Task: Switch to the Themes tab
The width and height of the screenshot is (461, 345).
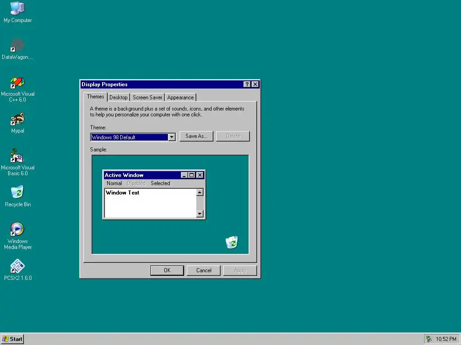Action: point(95,97)
